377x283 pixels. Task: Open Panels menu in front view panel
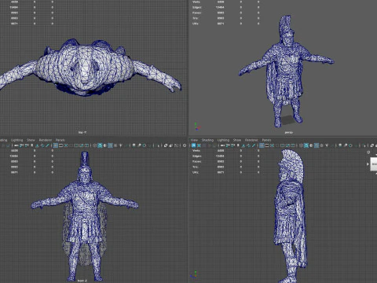point(60,140)
